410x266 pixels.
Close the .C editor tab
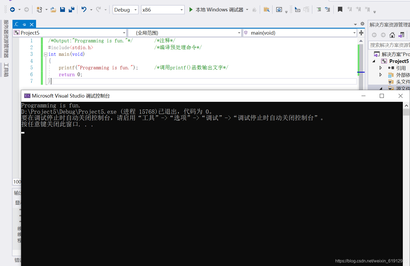coord(32,25)
